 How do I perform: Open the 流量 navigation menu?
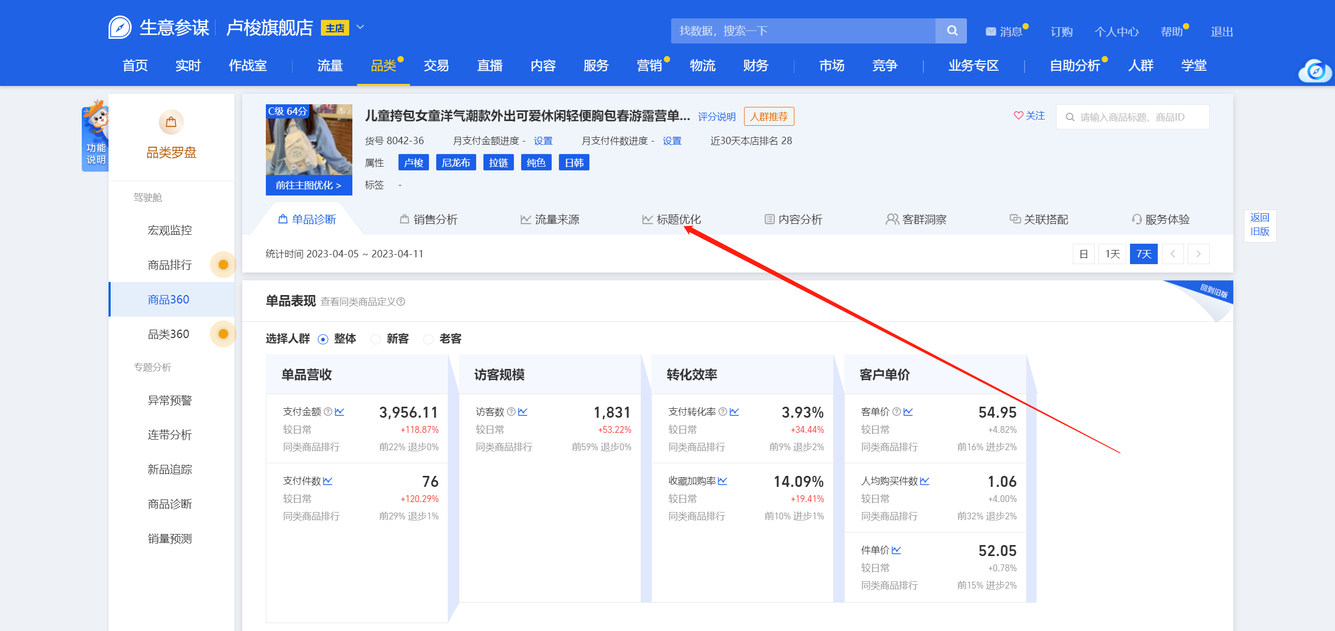click(x=330, y=66)
